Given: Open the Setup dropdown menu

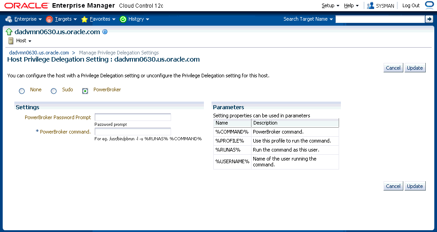Looking at the screenshot, I should 330,5.
